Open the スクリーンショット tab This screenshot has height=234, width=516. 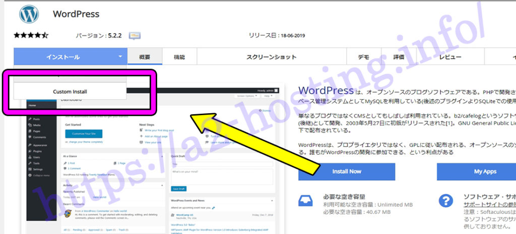(272, 57)
